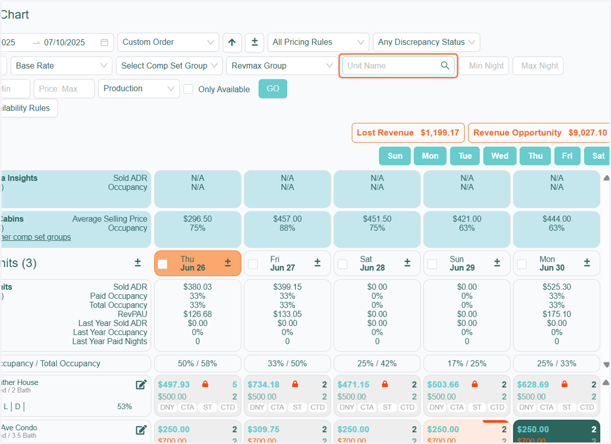
Task: Open the Custom Order dropdown
Action: tap(168, 42)
